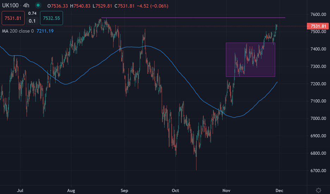Click the Nov time axis label

(x=226, y=190)
